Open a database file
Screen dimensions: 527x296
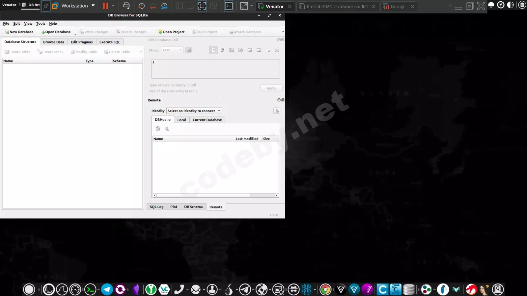click(x=56, y=32)
